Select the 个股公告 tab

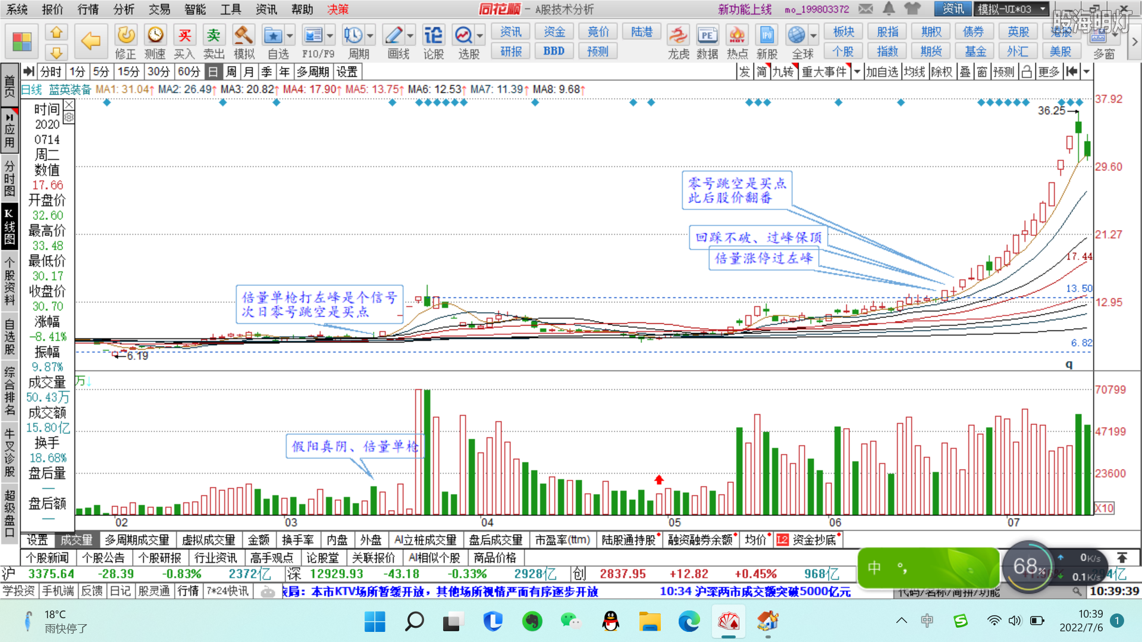[103, 558]
